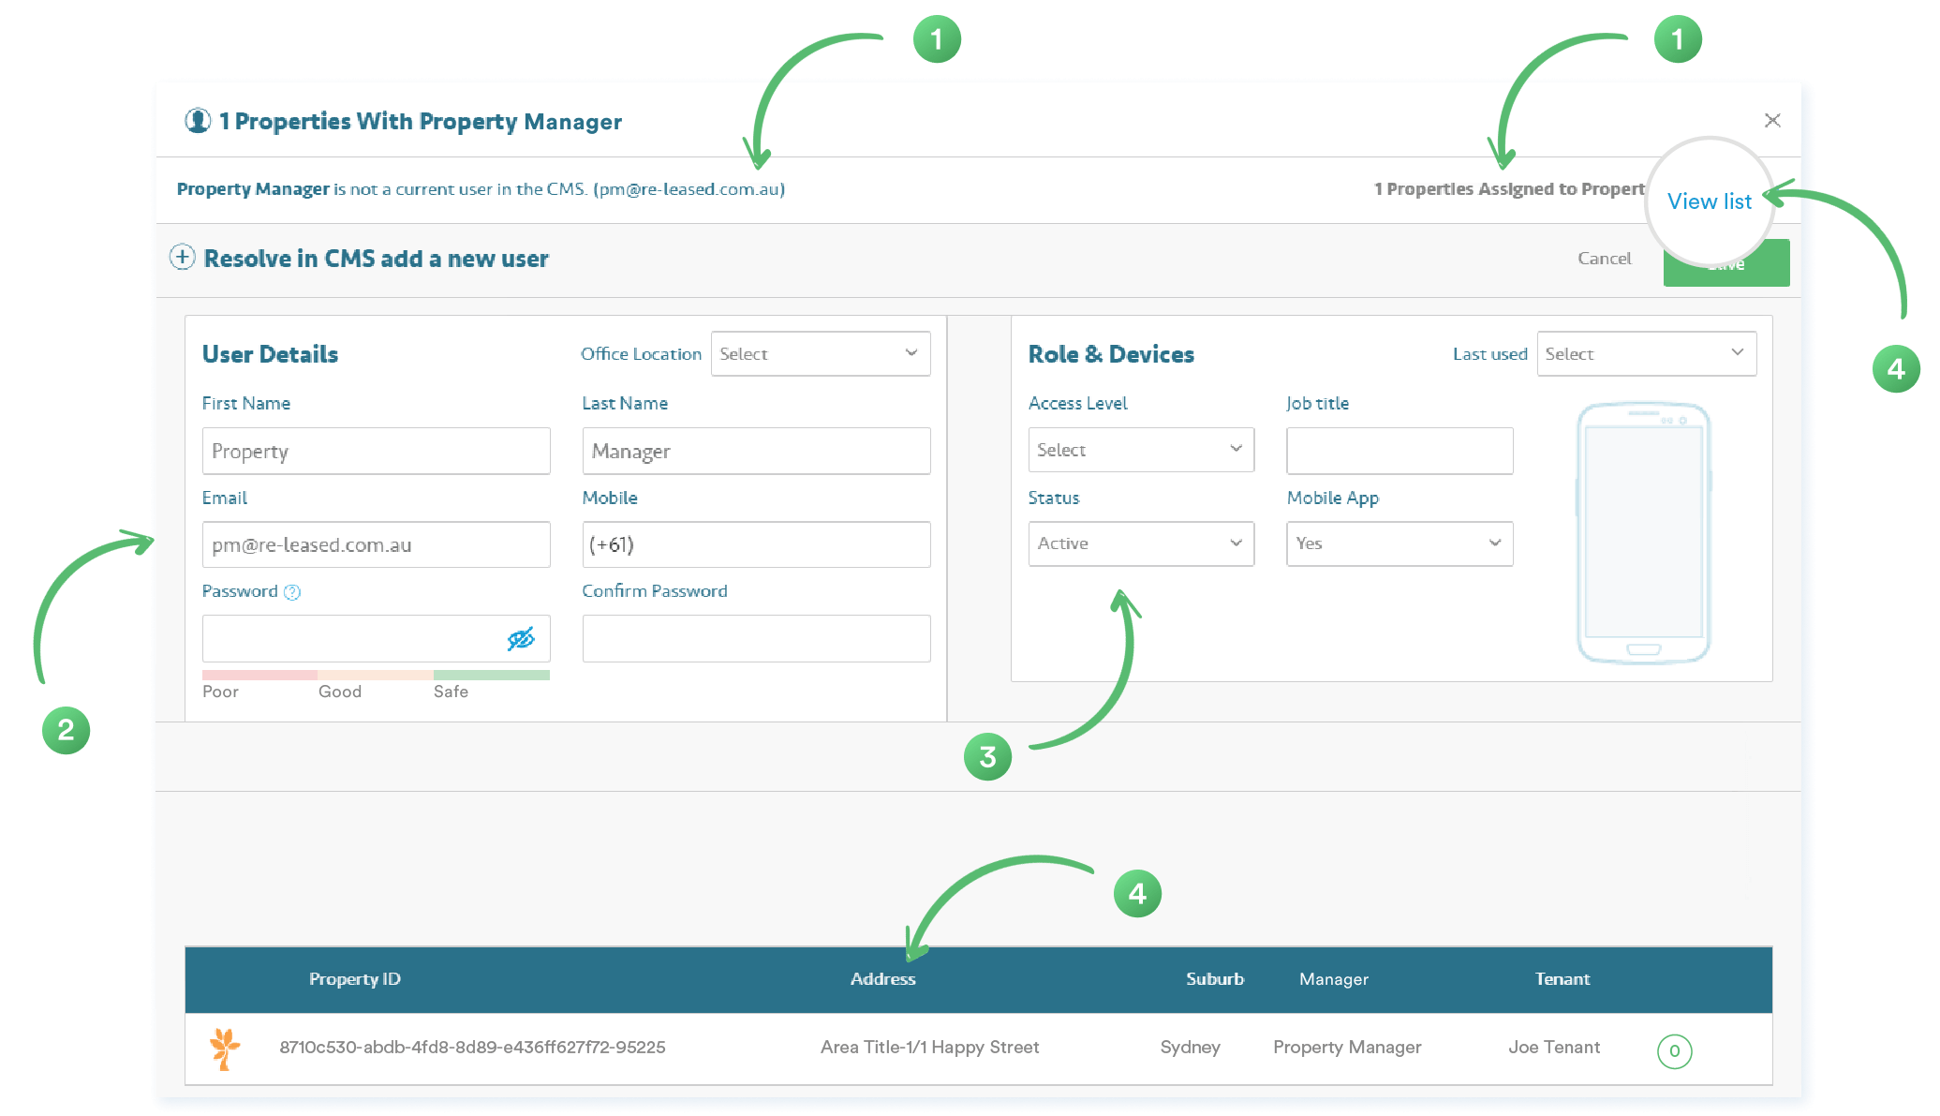Click the User Details heading
Image resolution: width=1940 pixels, height=1116 pixels.
pyautogui.click(x=270, y=354)
